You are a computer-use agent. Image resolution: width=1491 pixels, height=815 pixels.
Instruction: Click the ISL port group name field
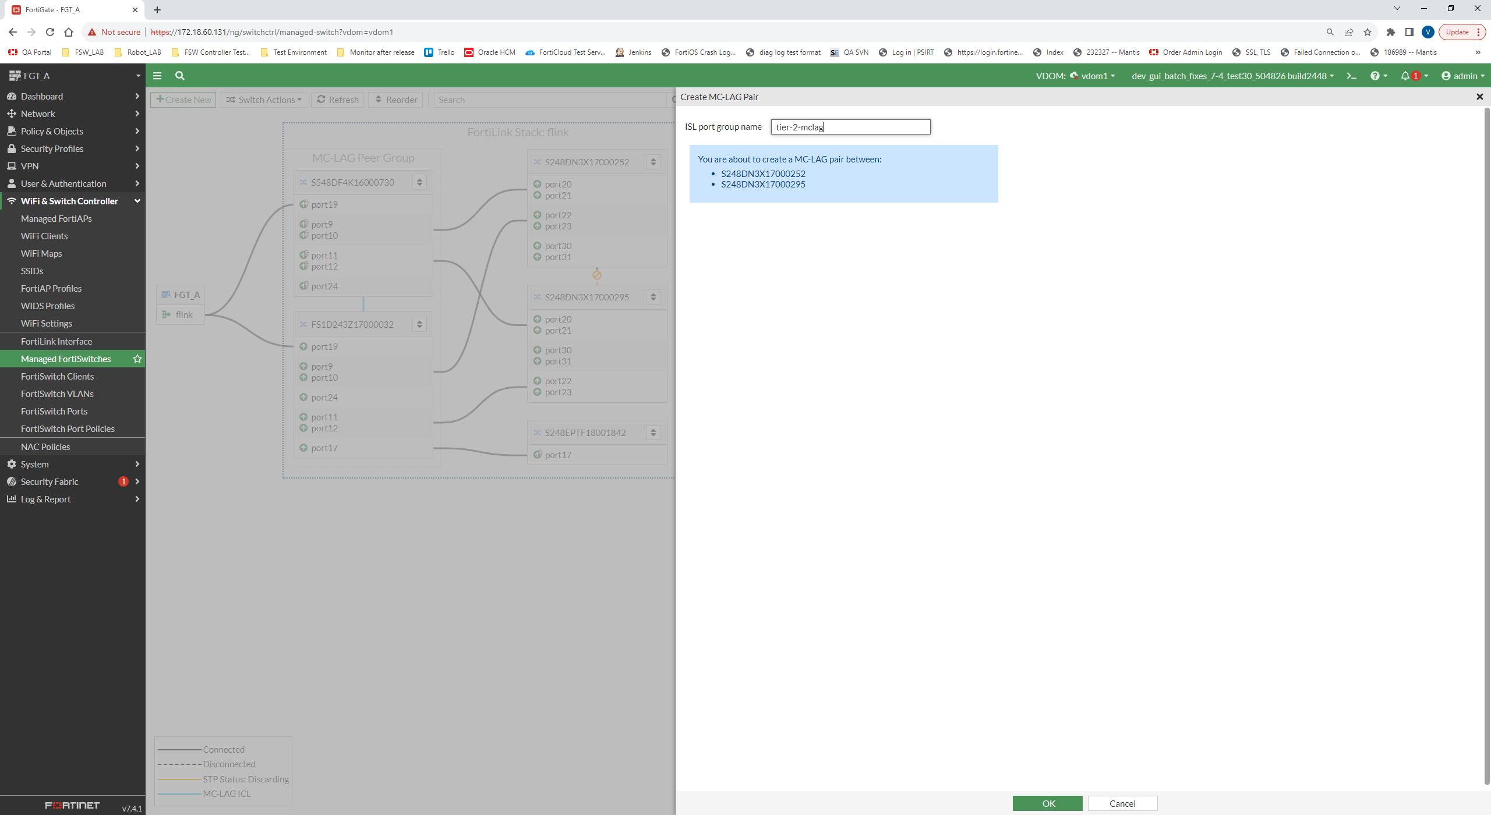point(850,127)
